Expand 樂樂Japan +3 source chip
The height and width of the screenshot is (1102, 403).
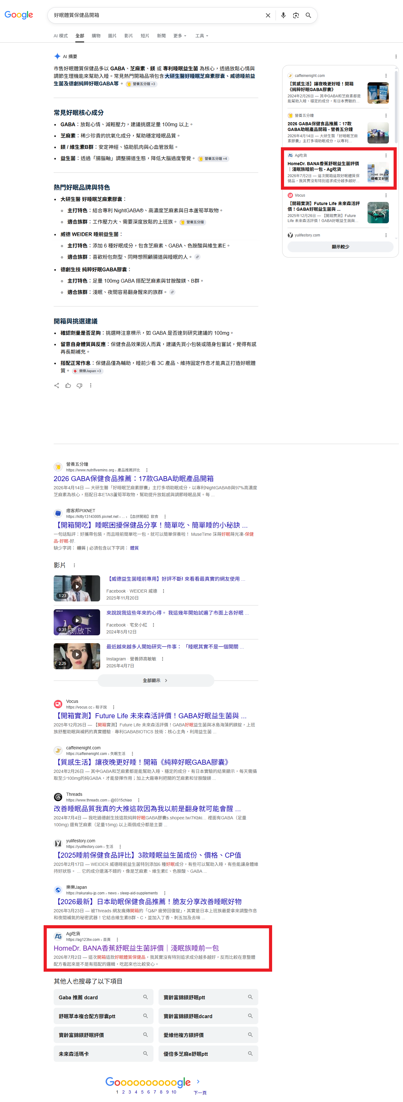click(87, 371)
